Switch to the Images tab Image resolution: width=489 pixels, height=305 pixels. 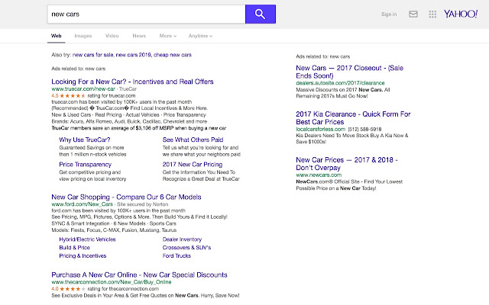(83, 36)
